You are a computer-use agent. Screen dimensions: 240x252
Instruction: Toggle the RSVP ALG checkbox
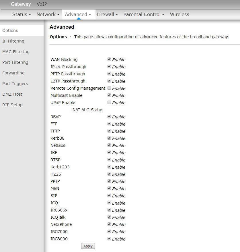pos(109,117)
